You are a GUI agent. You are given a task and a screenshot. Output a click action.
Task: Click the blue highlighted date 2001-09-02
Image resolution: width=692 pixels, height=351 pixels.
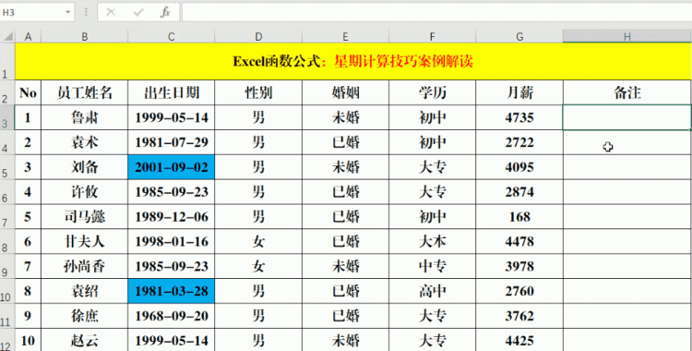tap(172, 167)
